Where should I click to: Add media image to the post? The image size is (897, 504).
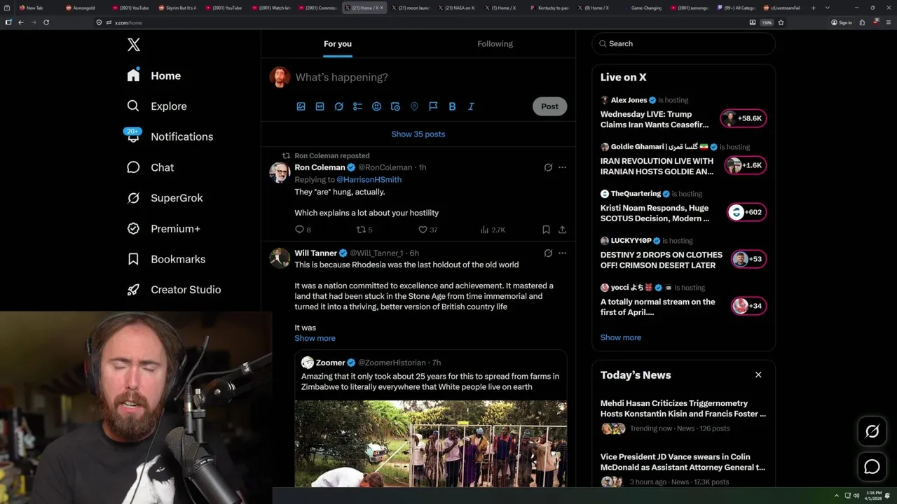pos(301,106)
